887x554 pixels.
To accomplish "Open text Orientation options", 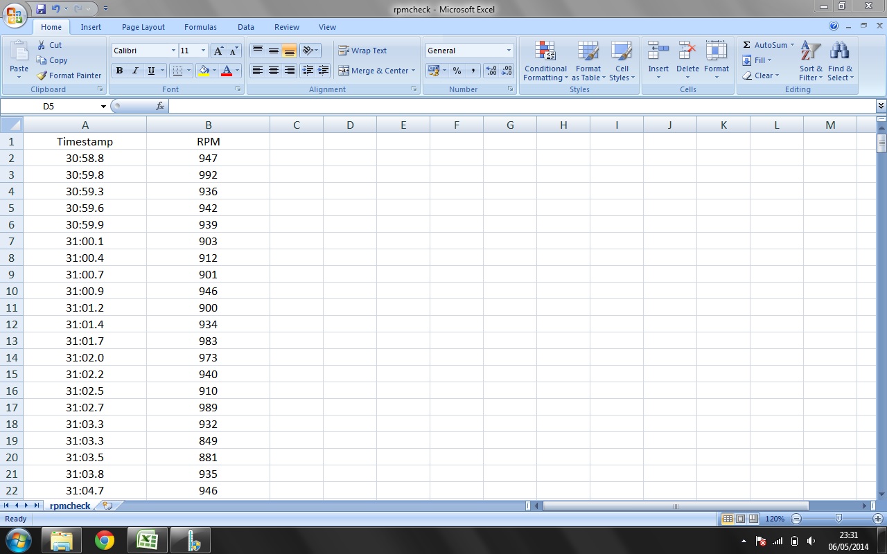I will (x=310, y=51).
